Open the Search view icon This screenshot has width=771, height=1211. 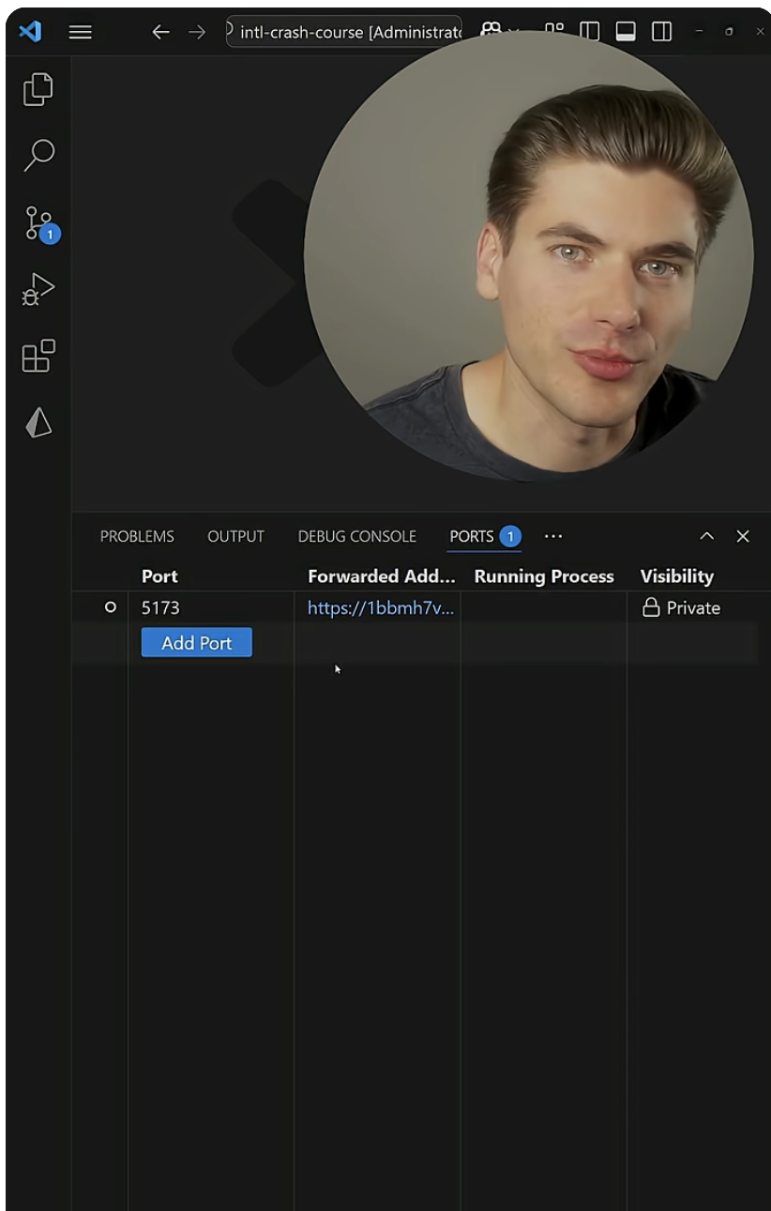point(38,156)
